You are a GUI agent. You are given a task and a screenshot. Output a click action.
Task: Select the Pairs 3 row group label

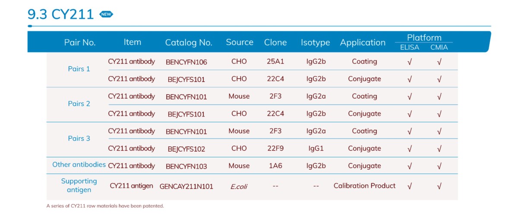[x=79, y=138]
